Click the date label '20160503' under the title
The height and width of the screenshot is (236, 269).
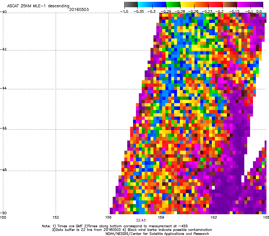pyautogui.click(x=79, y=9)
